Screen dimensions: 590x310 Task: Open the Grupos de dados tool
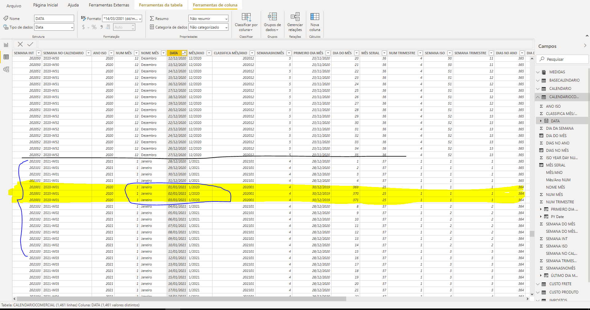[x=272, y=22]
